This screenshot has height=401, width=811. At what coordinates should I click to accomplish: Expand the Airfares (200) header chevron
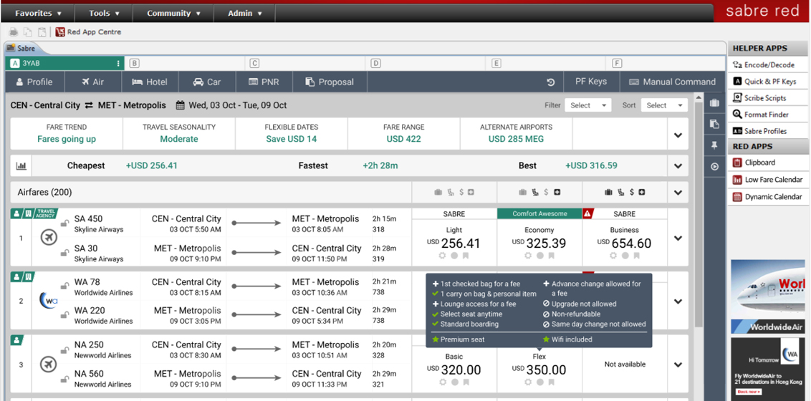678,193
